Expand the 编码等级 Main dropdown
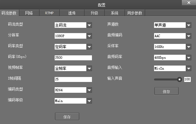 tap(89, 101)
